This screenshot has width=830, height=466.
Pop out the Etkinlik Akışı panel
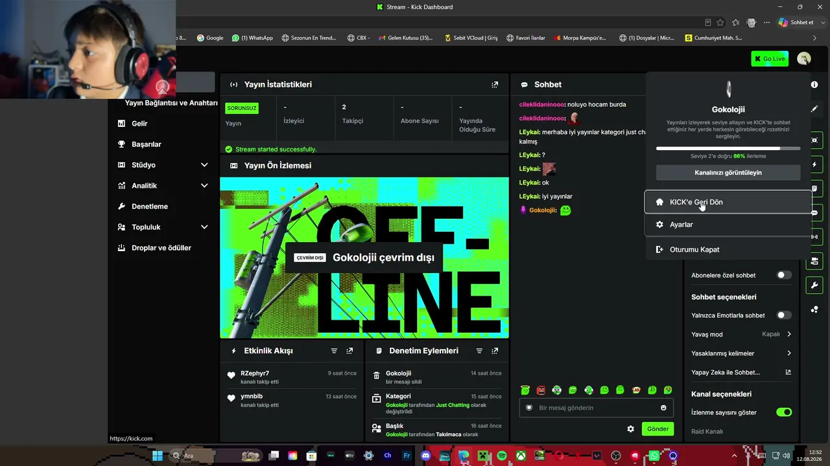350,351
